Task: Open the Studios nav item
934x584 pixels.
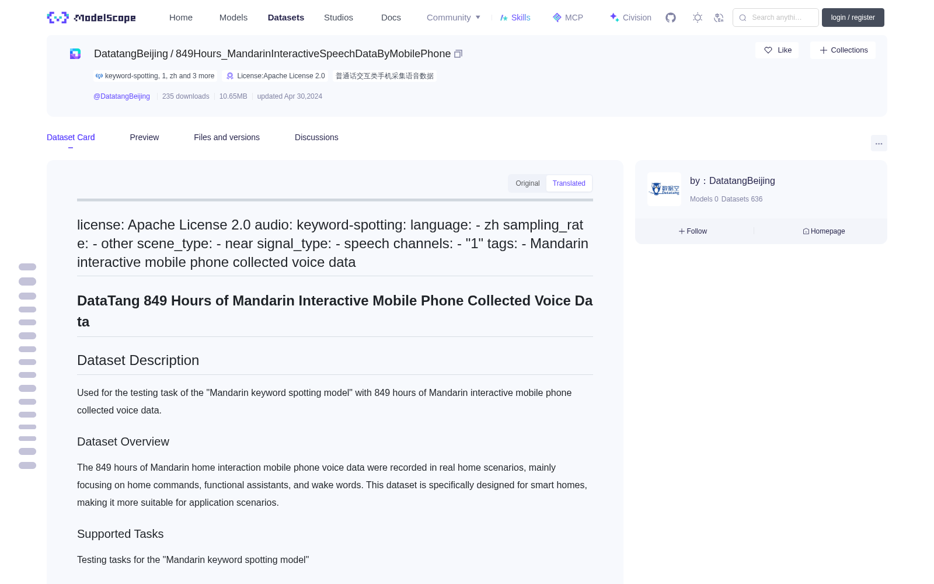Action: (339, 18)
